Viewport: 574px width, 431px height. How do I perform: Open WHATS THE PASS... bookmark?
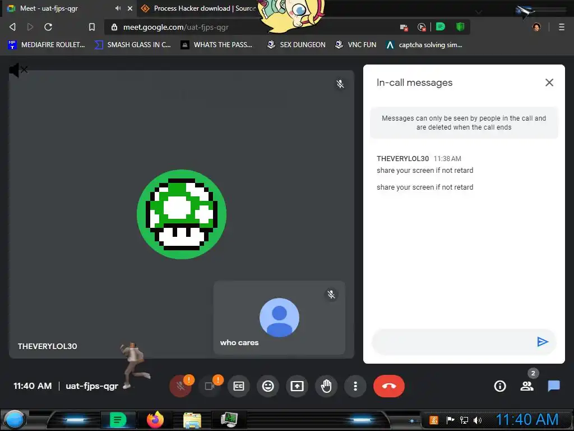click(216, 45)
